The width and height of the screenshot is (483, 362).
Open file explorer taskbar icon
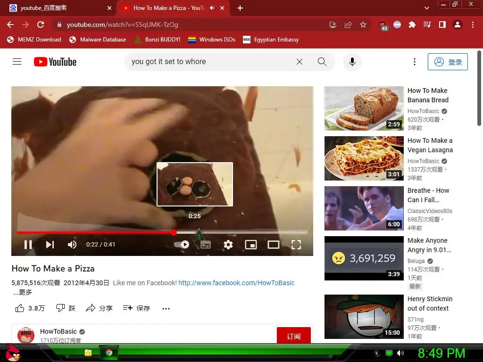coord(88,353)
